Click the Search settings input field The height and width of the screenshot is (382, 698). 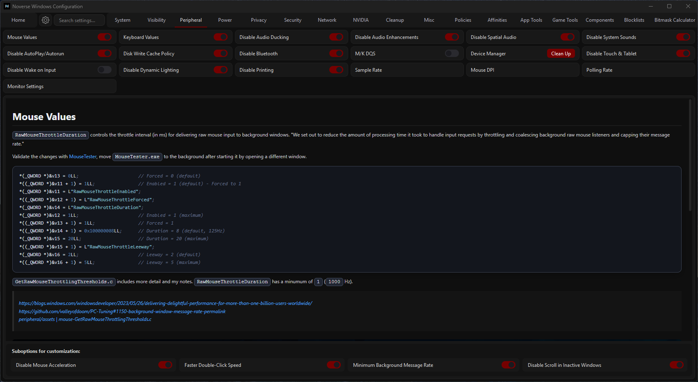pos(79,20)
